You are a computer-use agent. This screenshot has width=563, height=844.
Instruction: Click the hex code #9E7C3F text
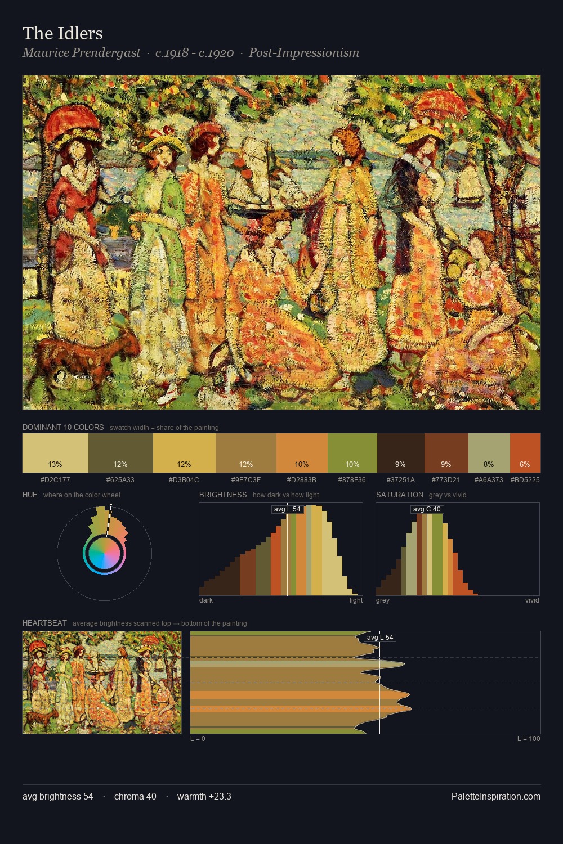(x=246, y=480)
